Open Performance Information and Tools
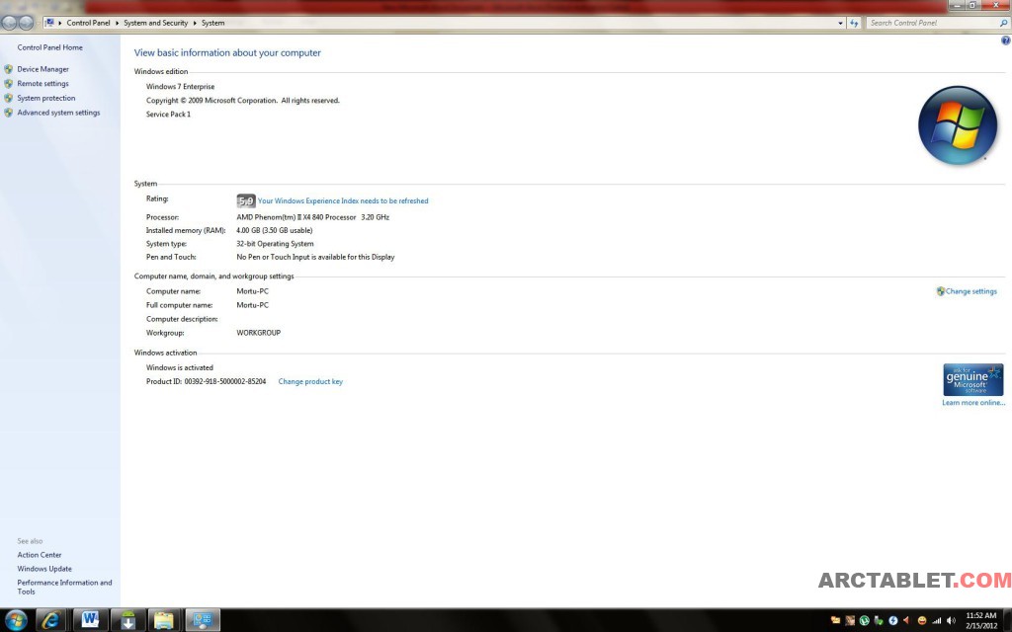This screenshot has width=1012, height=632. click(64, 587)
